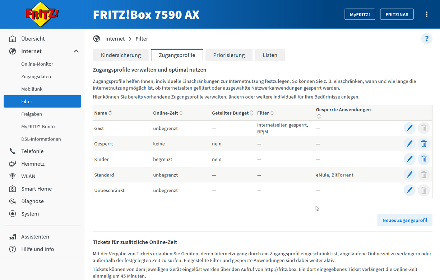
Task: Click the Smart Home power icon
Action: pyautogui.click(x=13, y=189)
